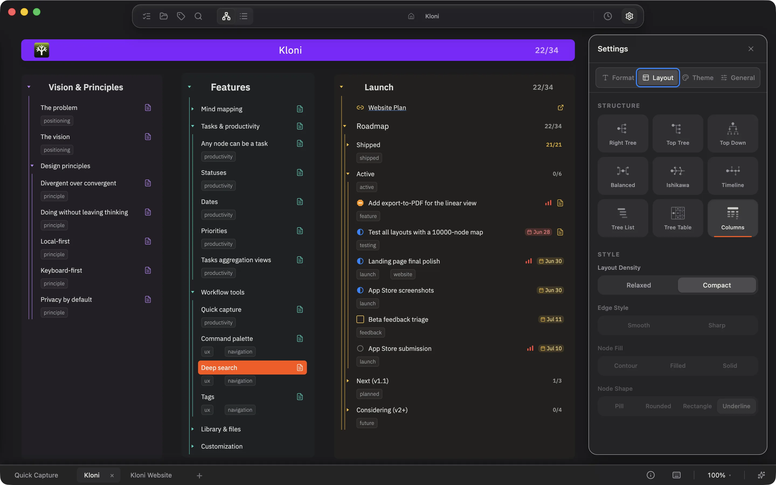Open note icon for Local-first
This screenshot has width=776, height=485.
click(148, 241)
